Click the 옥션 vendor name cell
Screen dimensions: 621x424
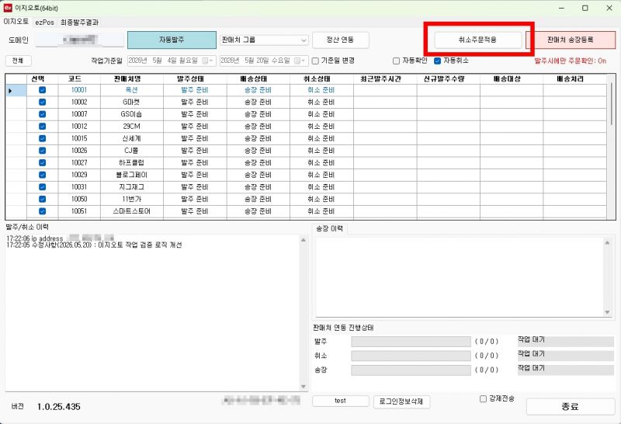pos(131,90)
